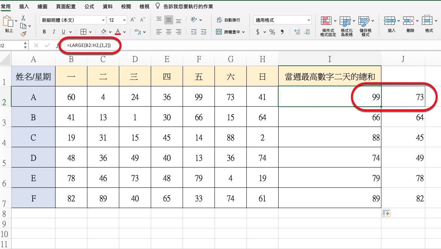441x249 pixels.
Task: Increase indent icon
Action: pyautogui.click(x=204, y=32)
